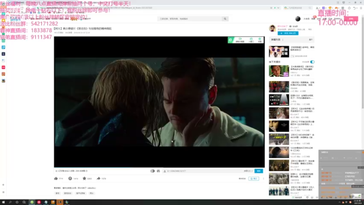Give a coin using the coin icon

click(70, 179)
